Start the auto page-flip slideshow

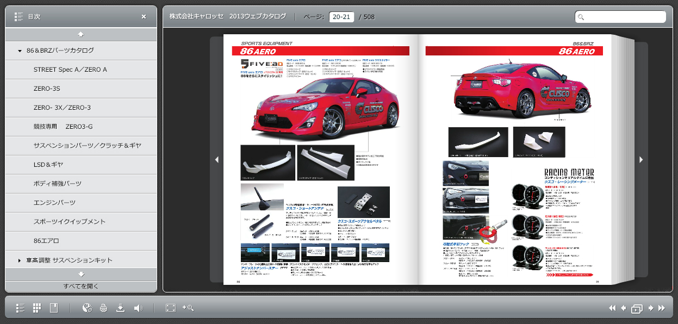637,309
